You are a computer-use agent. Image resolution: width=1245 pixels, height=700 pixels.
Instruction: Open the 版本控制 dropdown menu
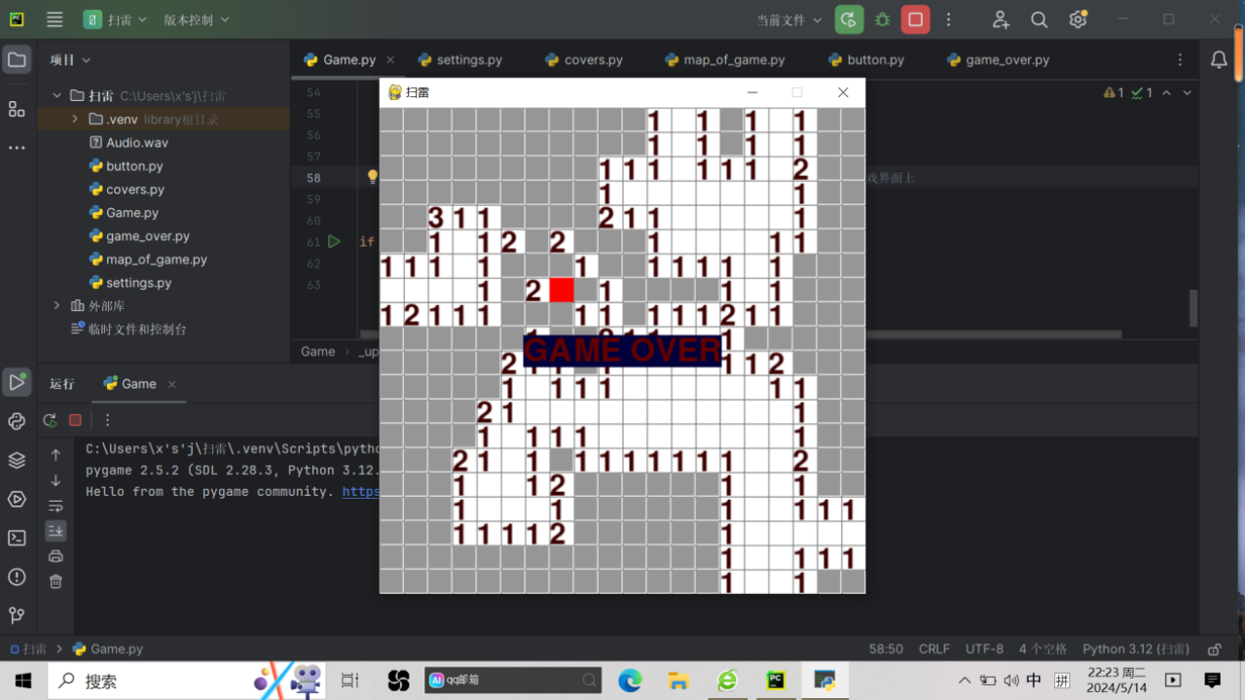pos(196,19)
